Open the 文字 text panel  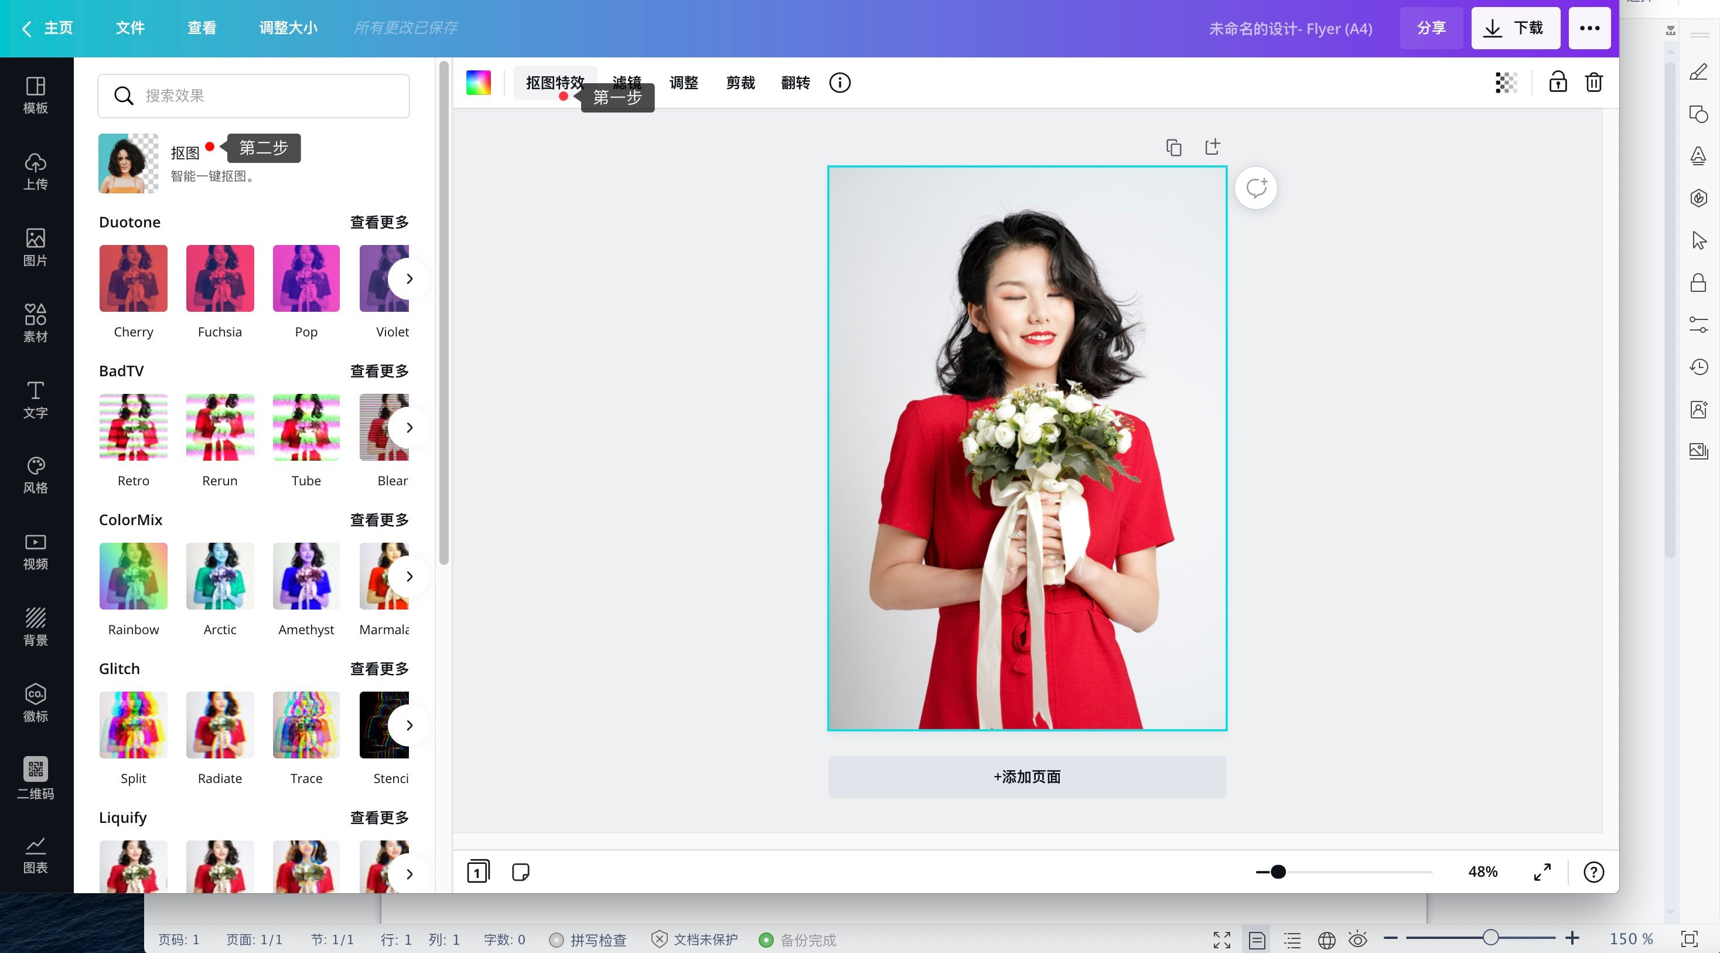click(35, 399)
